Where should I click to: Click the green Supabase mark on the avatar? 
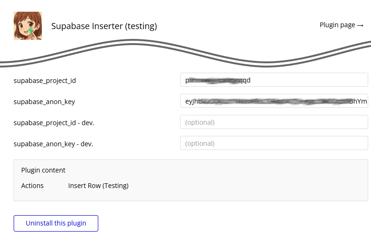pos(31,30)
